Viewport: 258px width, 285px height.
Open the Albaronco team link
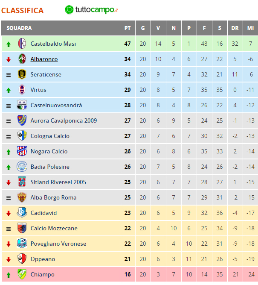point(44,59)
